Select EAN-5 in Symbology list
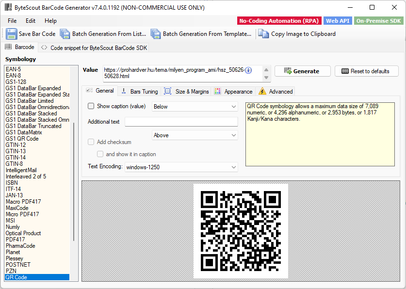The image size is (406, 289). tap(37, 69)
